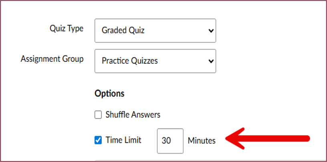
Task: Click the "Minutes" unit label
Action: (x=202, y=141)
